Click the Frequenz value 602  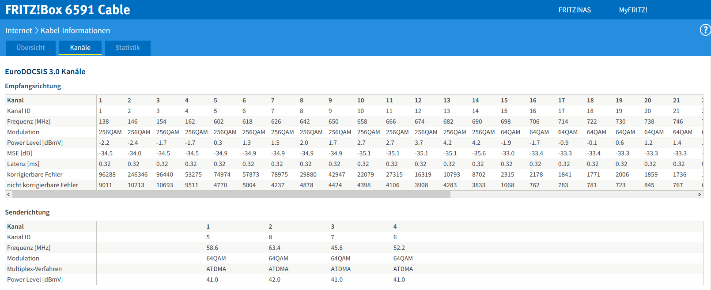tap(219, 121)
